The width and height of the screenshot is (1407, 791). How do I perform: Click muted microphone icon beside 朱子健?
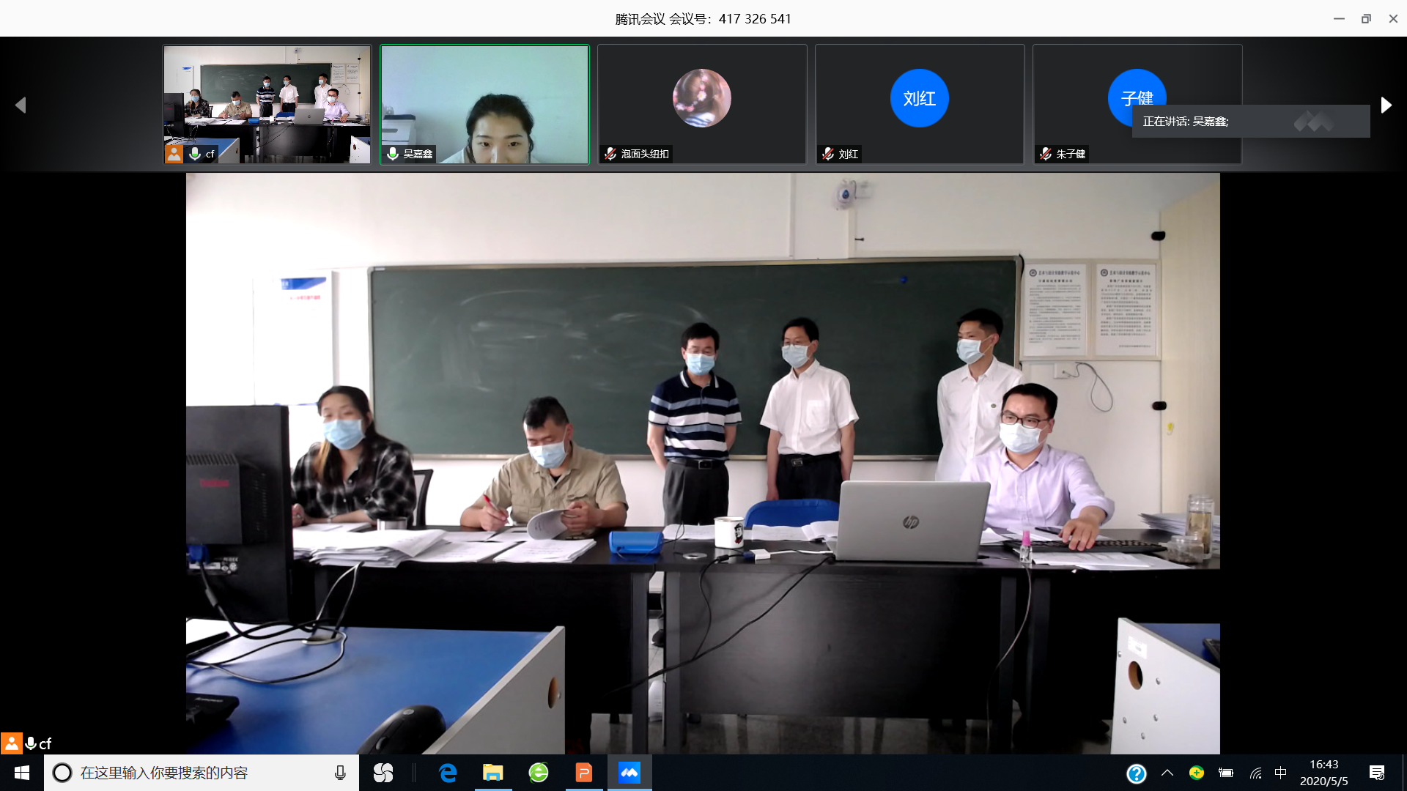(1046, 154)
